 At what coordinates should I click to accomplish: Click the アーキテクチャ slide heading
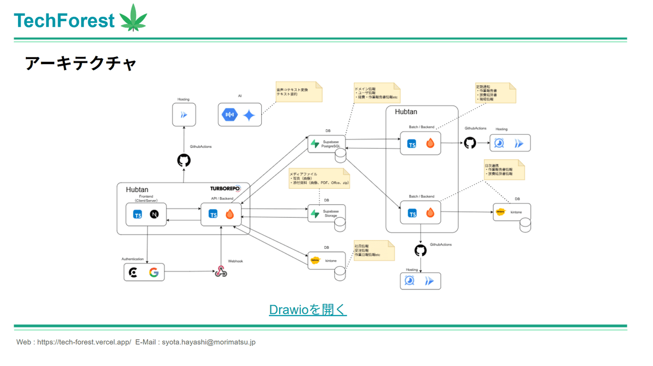81,64
